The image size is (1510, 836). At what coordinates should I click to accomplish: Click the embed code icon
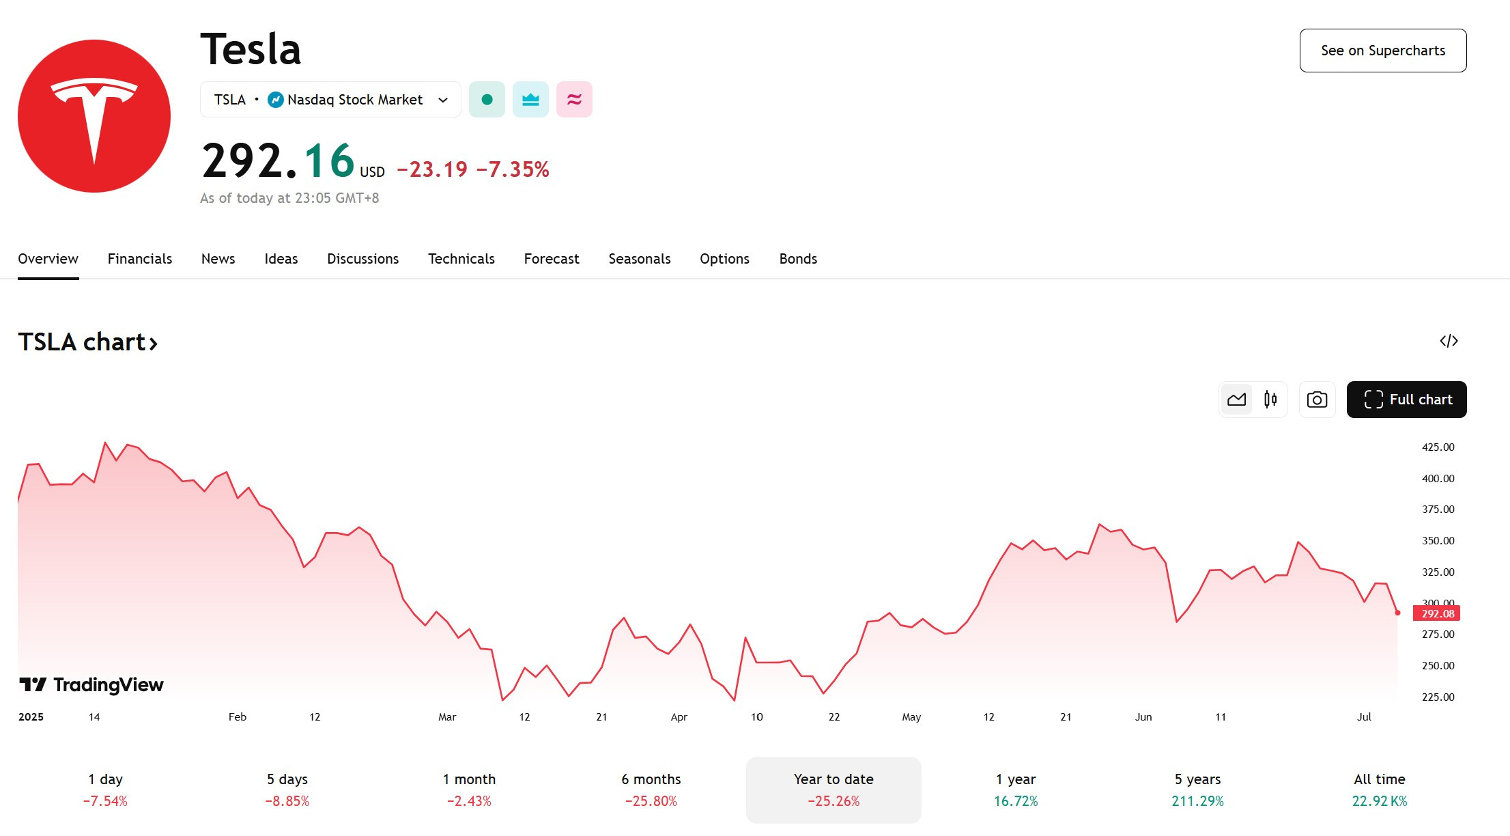[x=1449, y=341]
